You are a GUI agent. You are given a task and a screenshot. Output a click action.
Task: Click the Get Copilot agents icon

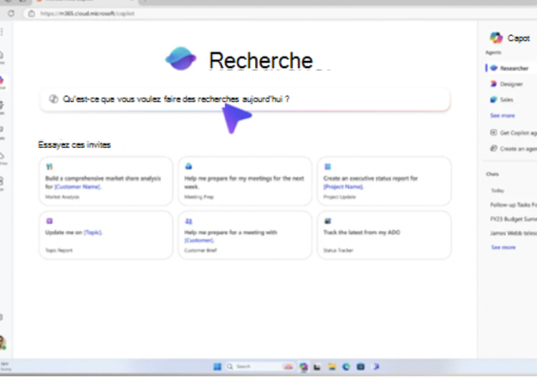pyautogui.click(x=493, y=133)
